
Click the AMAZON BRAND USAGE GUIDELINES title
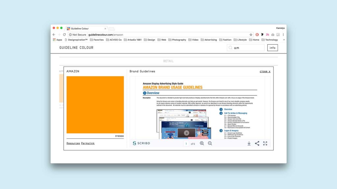172,87
